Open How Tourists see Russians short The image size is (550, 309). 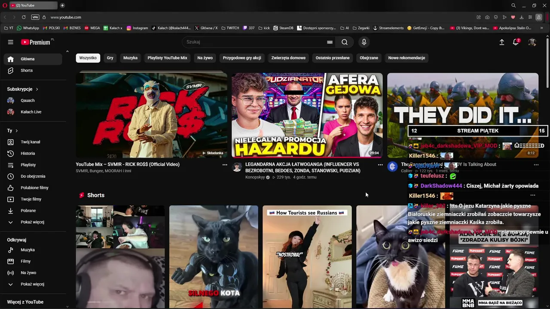click(307, 257)
